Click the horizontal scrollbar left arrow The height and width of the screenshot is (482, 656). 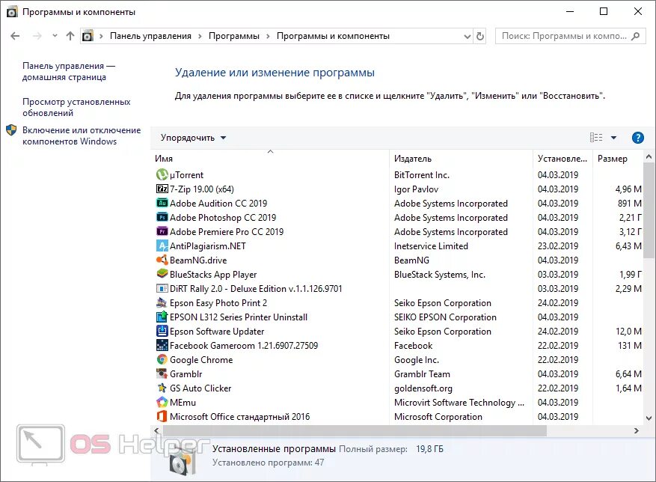(156, 430)
